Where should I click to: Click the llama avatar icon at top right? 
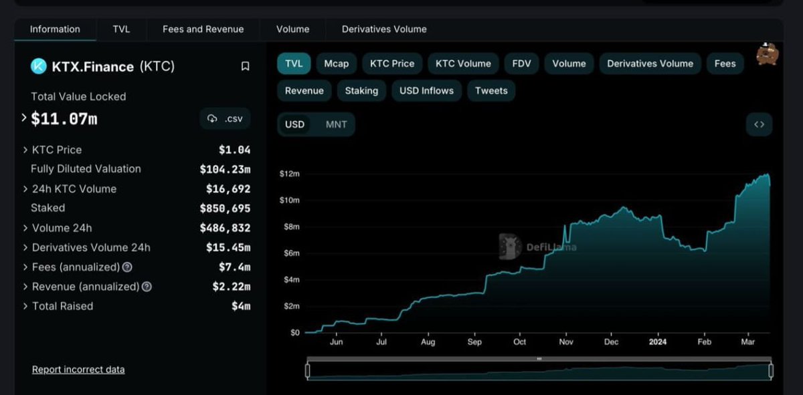click(767, 54)
